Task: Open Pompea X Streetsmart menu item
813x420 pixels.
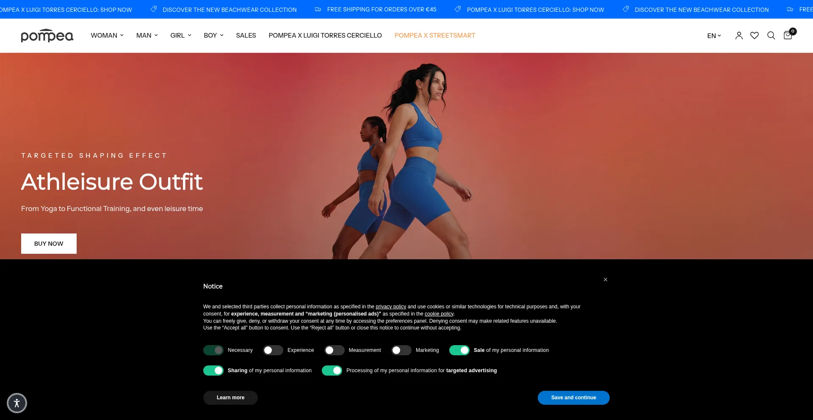Action: click(x=435, y=36)
